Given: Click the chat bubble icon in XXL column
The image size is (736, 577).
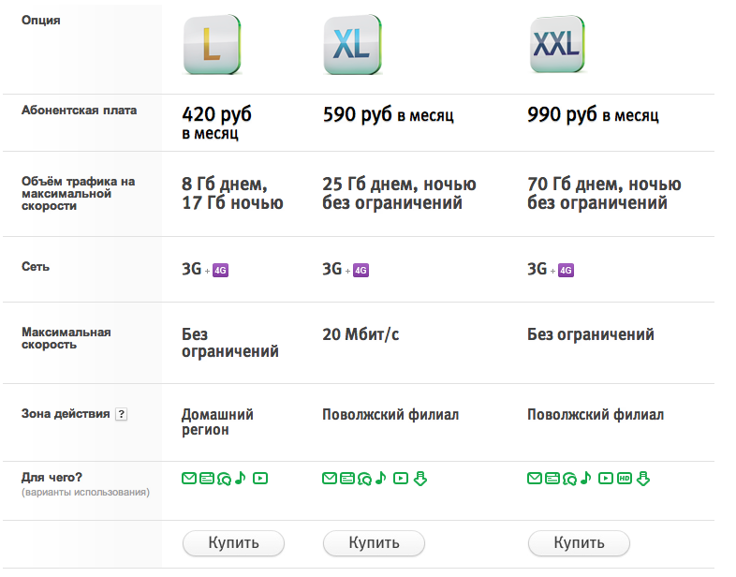Looking at the screenshot, I should [x=570, y=479].
